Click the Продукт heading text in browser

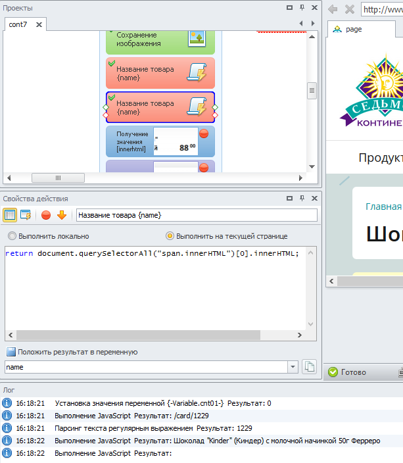381,158
